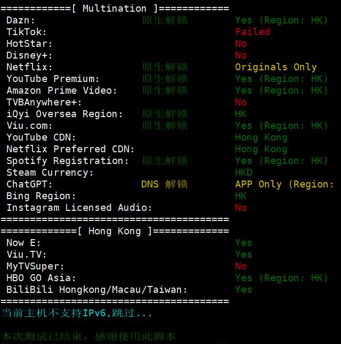Click "Hong Kong" value for YouTube CDN
Viewport: 341px width, 344px height.
point(261,138)
